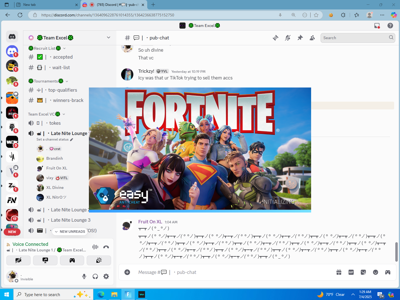This screenshot has height=300, width=400.
Task: Open noise suppression waveform icon
Action: 95,247
